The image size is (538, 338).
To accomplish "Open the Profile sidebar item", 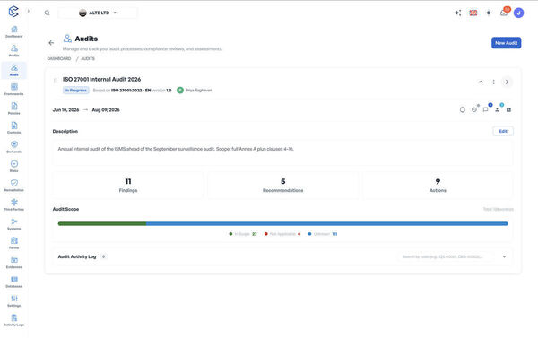I will pyautogui.click(x=14, y=51).
